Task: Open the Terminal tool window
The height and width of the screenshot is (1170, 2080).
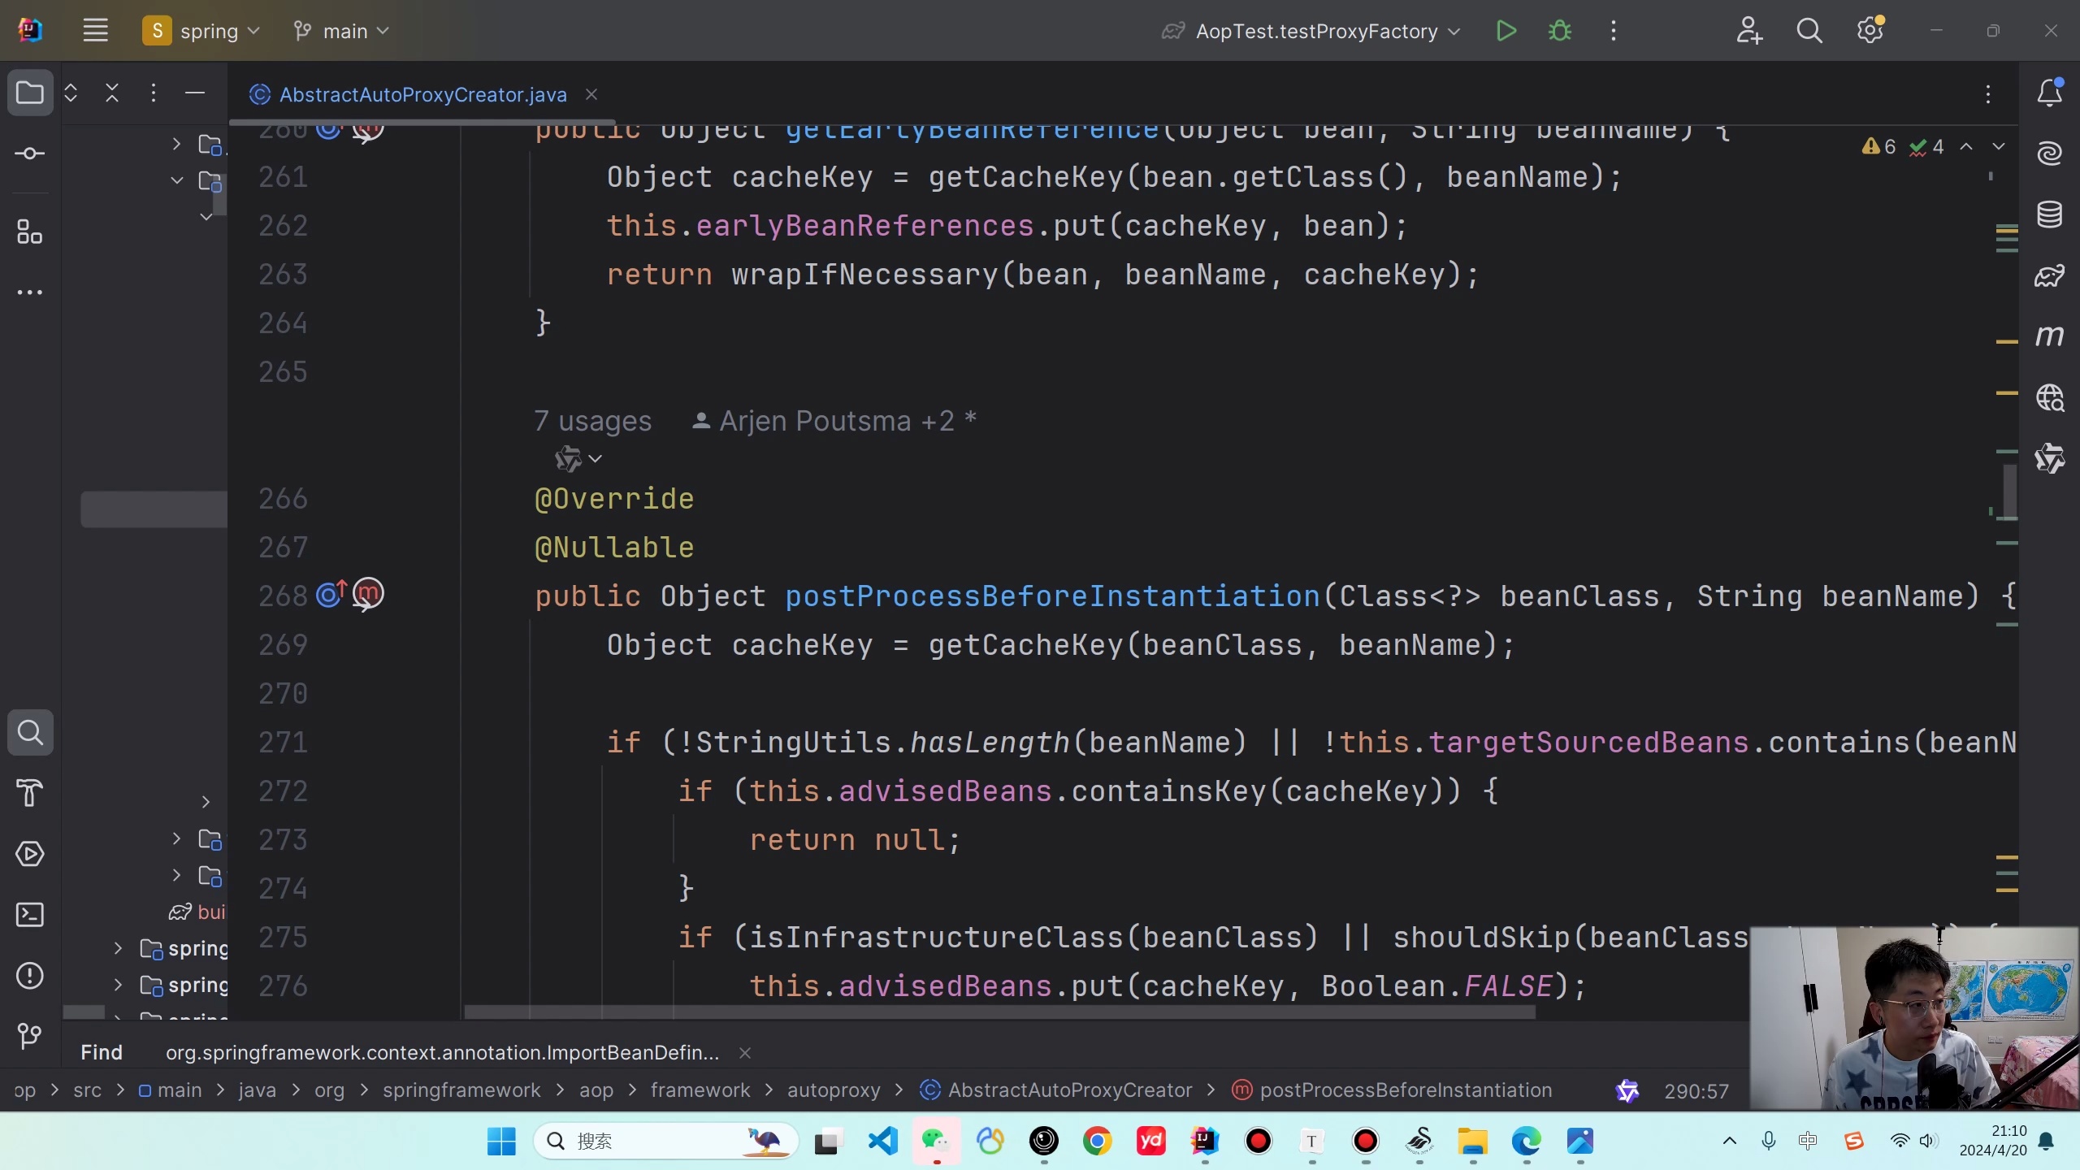Action: pos(30,915)
